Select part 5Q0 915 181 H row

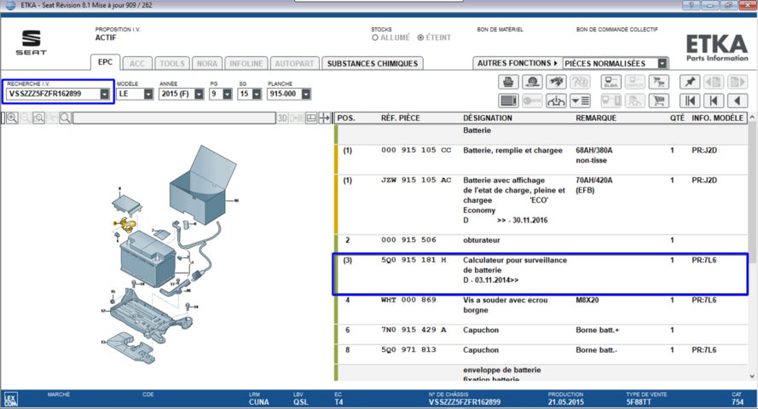point(541,274)
